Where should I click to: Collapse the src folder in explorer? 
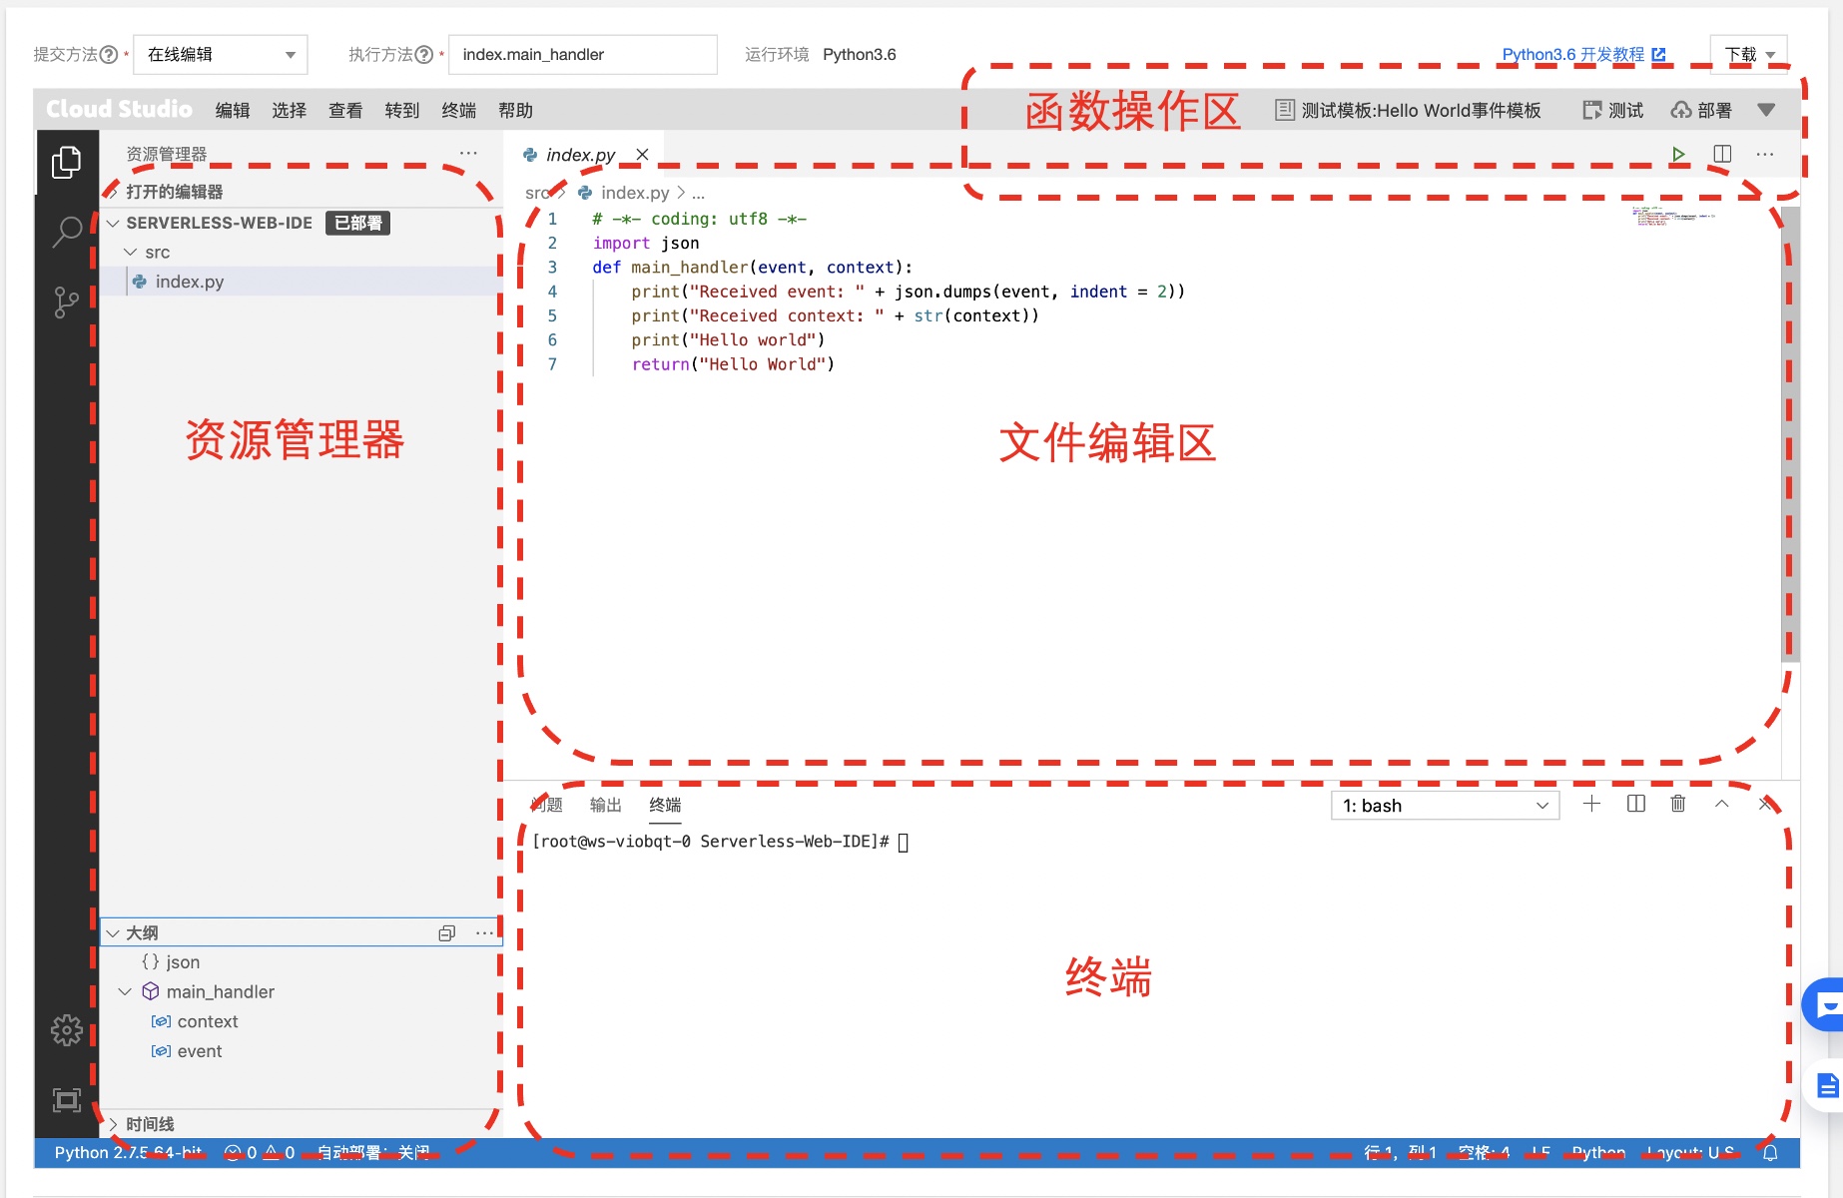click(131, 253)
